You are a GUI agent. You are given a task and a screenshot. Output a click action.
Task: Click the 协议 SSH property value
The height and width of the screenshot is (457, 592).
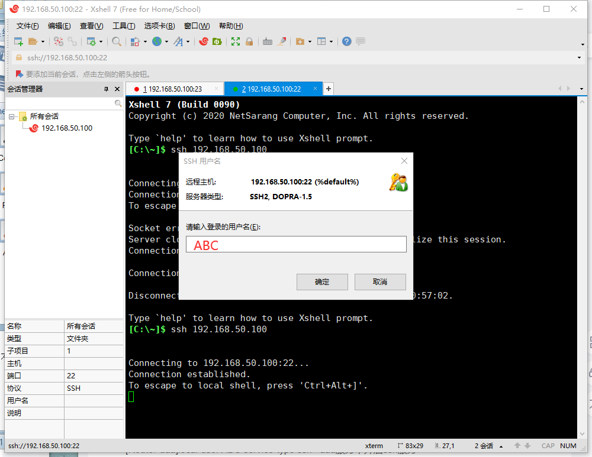(x=94, y=388)
